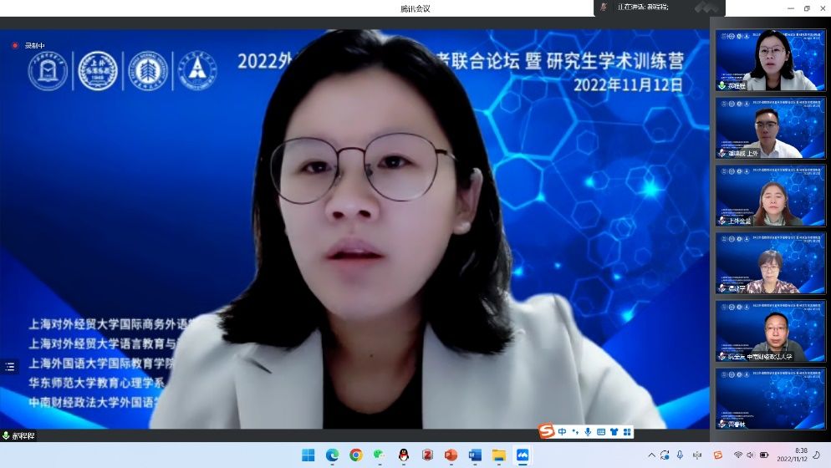The height and width of the screenshot is (468, 831).
Task: Launch Google Chrome from the taskbar
Action: click(356, 455)
